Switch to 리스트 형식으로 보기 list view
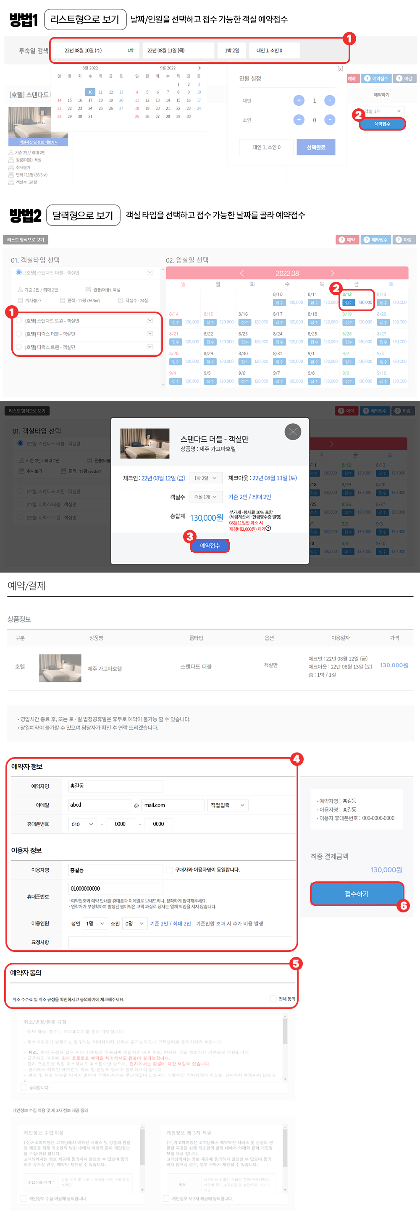 pyautogui.click(x=26, y=240)
